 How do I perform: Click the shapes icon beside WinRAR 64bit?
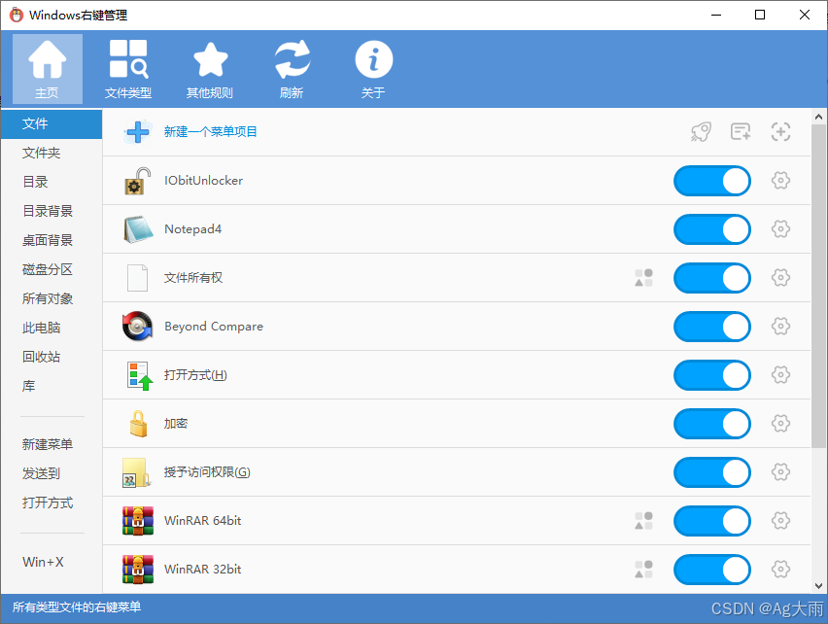pyautogui.click(x=643, y=521)
